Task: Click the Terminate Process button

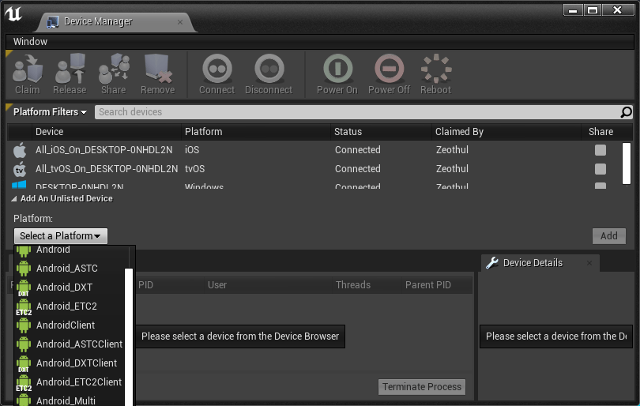Action: click(422, 387)
